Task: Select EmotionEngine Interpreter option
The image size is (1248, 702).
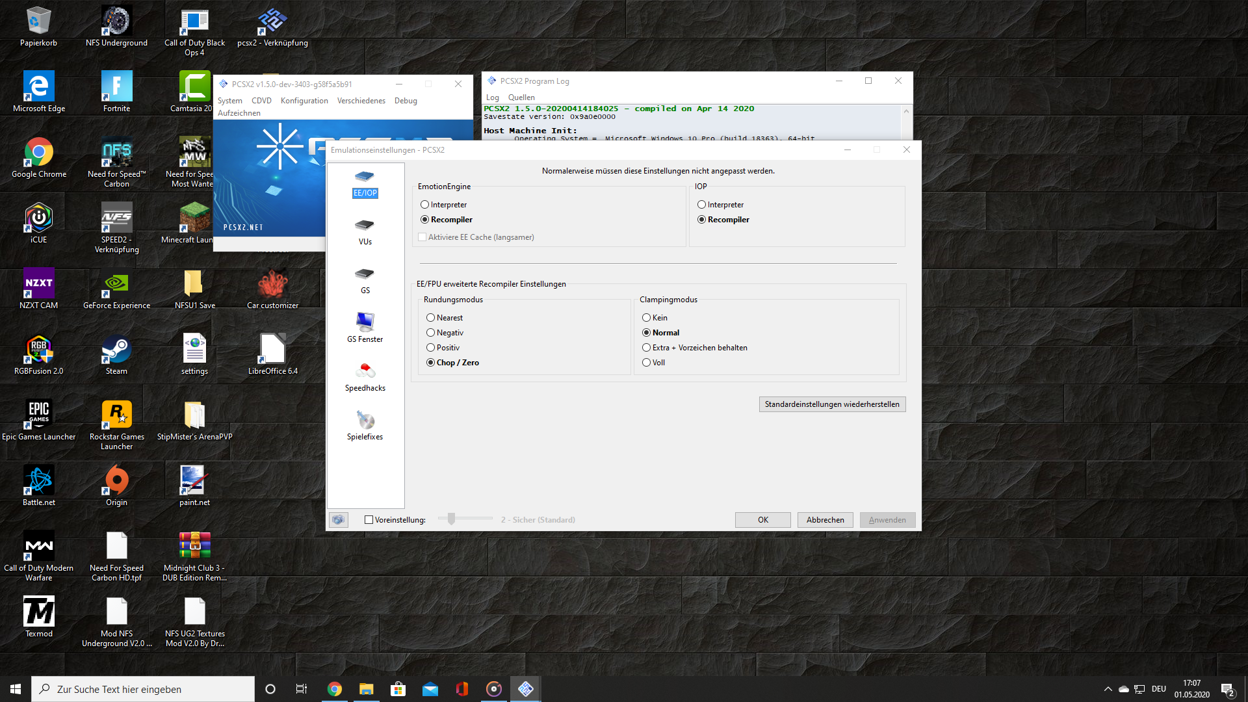Action: (424, 205)
